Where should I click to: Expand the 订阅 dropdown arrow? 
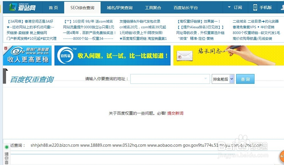(x=229, y=7)
